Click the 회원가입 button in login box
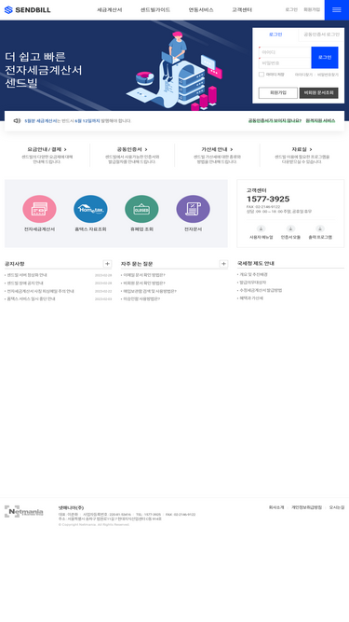The width and height of the screenshot is (349, 622). (277, 93)
